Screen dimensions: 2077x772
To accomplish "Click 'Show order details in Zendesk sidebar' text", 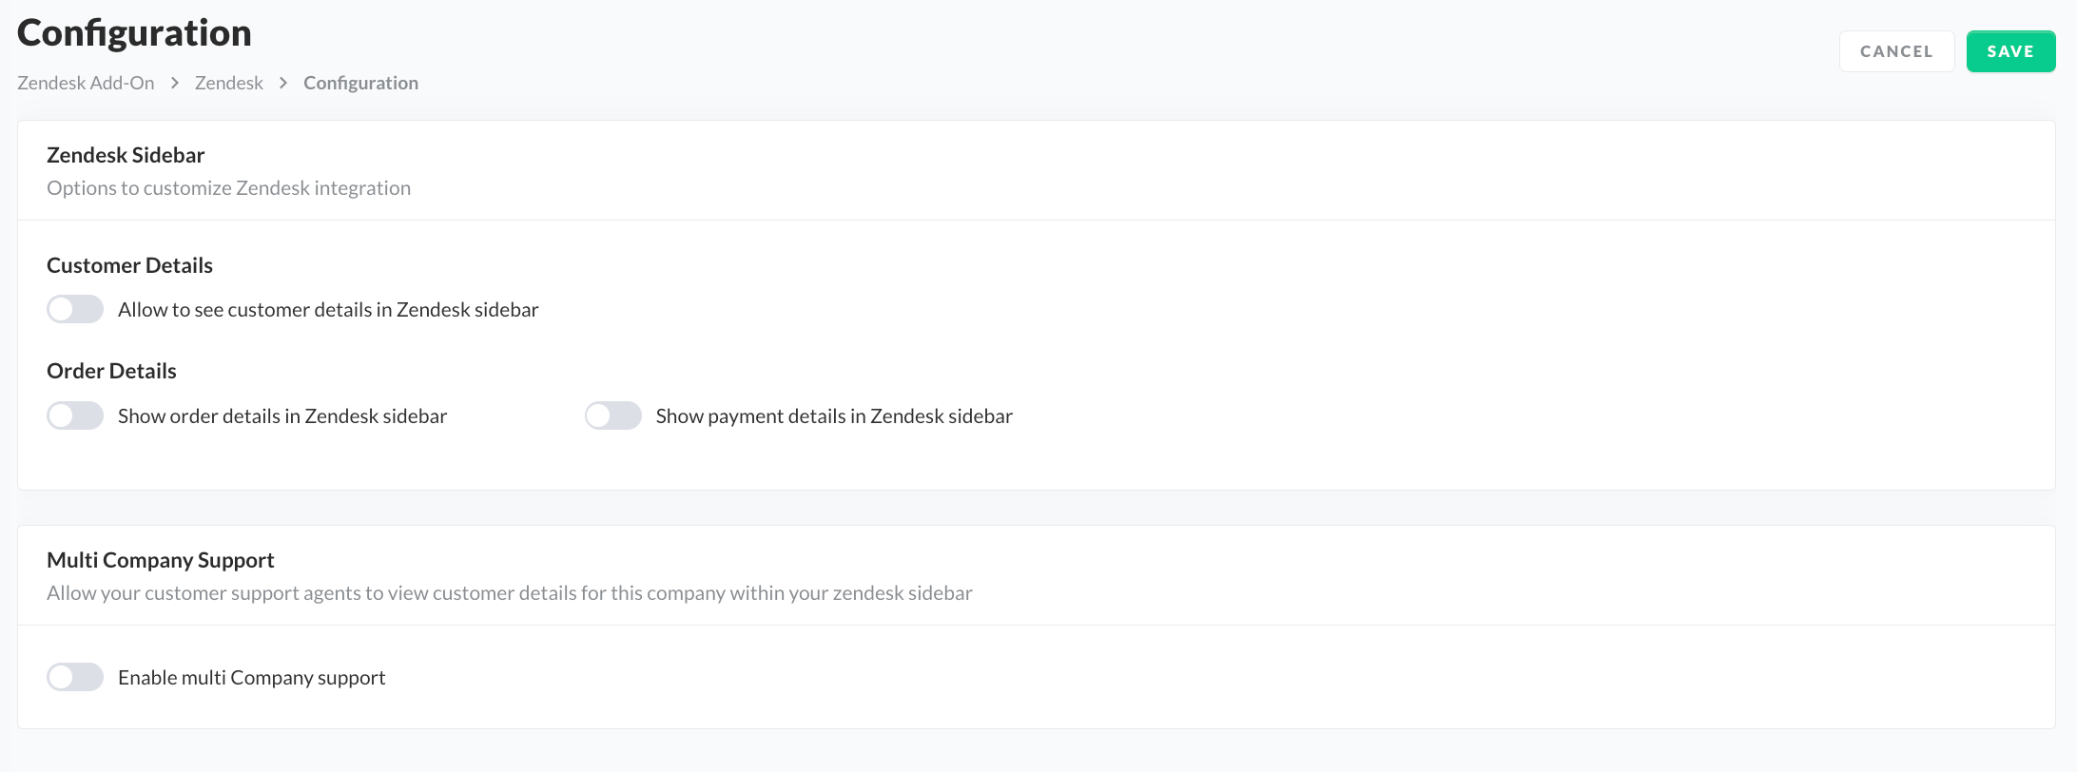I will click(282, 416).
